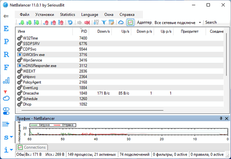Click the blue reset arrow toolbar icon

click(x=70, y=22)
